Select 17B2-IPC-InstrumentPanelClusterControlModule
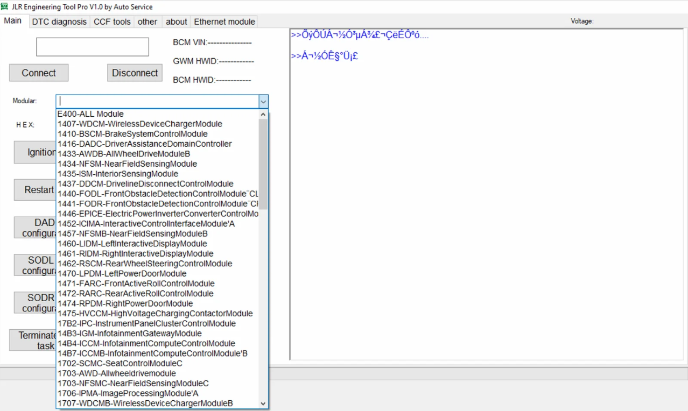The image size is (688, 411). (x=157, y=323)
